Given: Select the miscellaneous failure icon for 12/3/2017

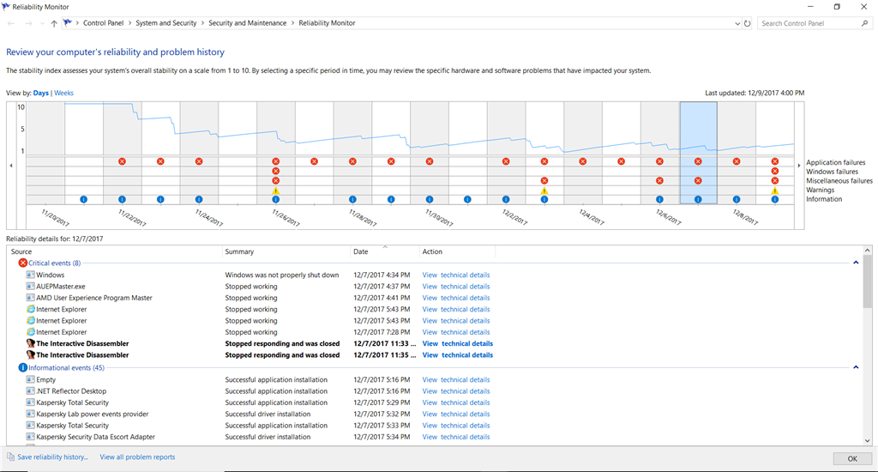Looking at the screenshot, I should click(x=544, y=180).
